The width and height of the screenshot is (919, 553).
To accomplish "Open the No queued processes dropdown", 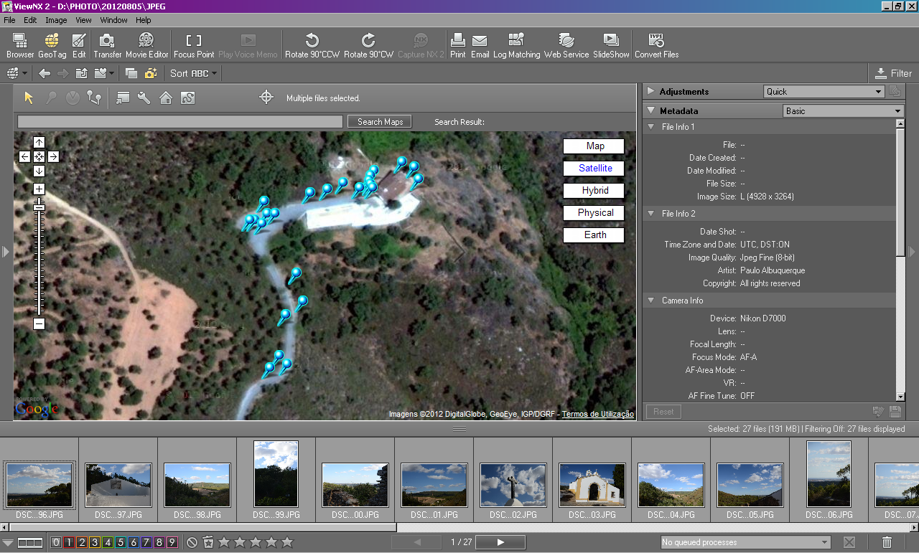I will [x=745, y=542].
